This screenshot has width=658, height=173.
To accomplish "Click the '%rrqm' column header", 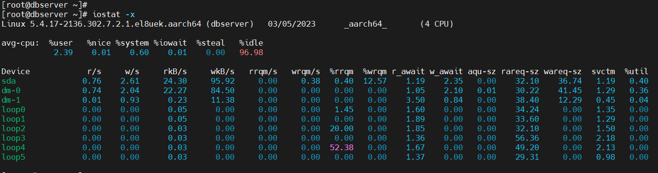I will [x=342, y=71].
